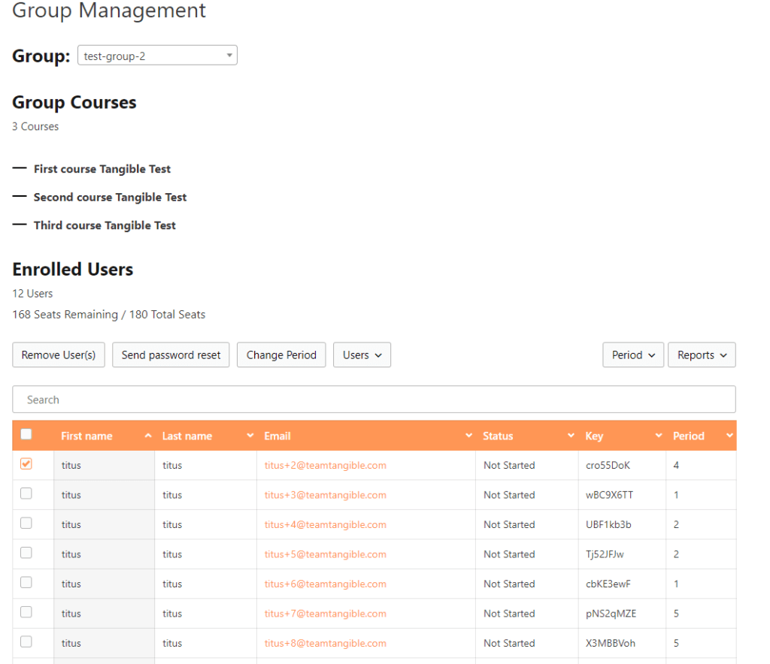Image resolution: width=770 pixels, height=664 pixels.
Task: Select the checkbox for titus+5@teamtangible.com
Action: (x=26, y=554)
